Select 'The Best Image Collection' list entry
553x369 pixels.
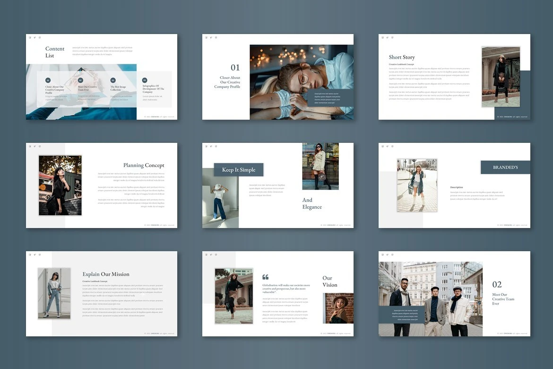point(119,88)
